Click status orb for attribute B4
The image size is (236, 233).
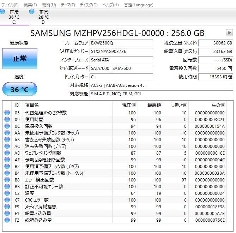tap(7, 173)
